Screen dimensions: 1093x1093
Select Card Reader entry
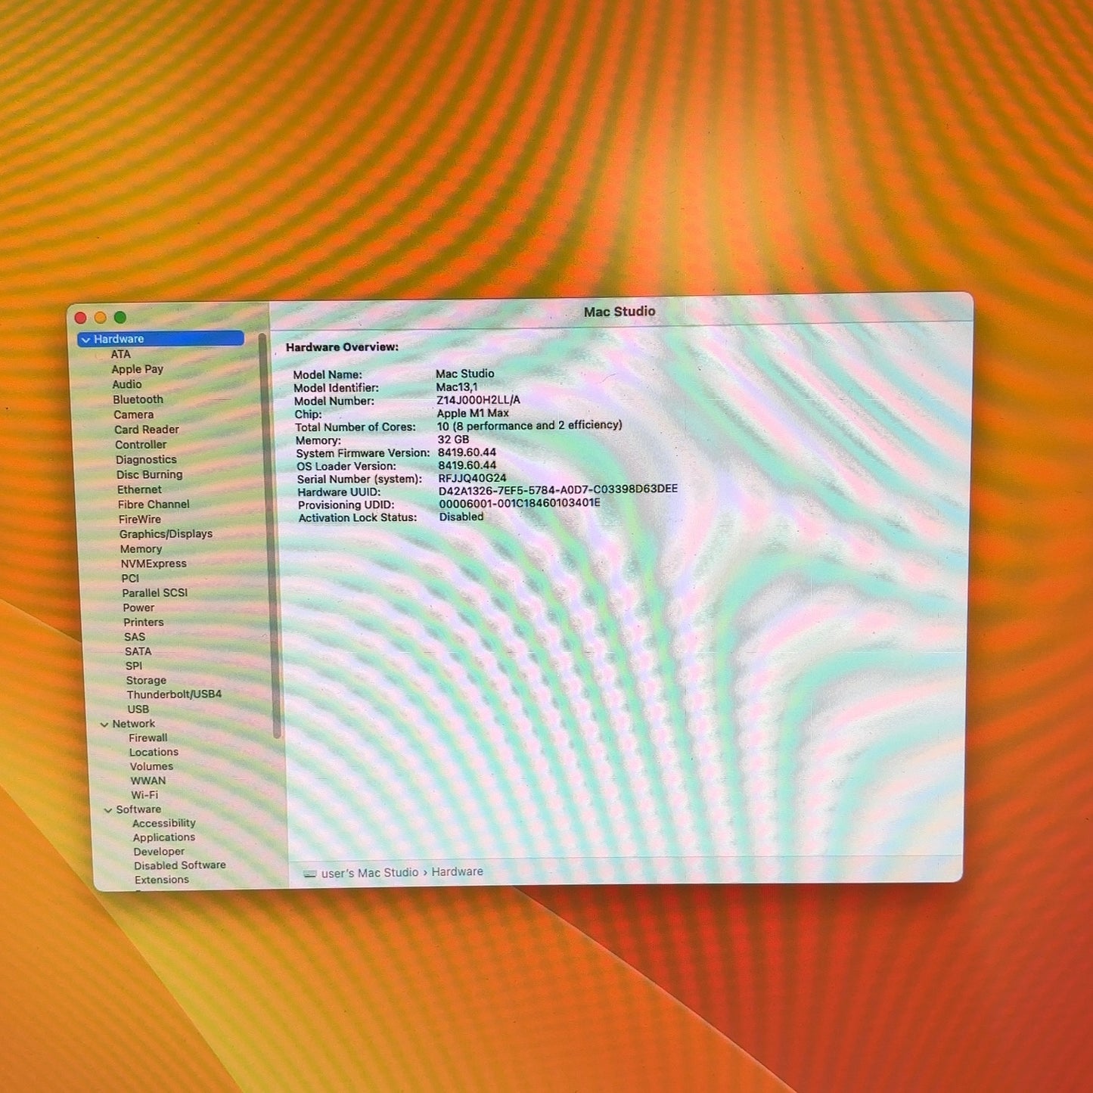(147, 430)
